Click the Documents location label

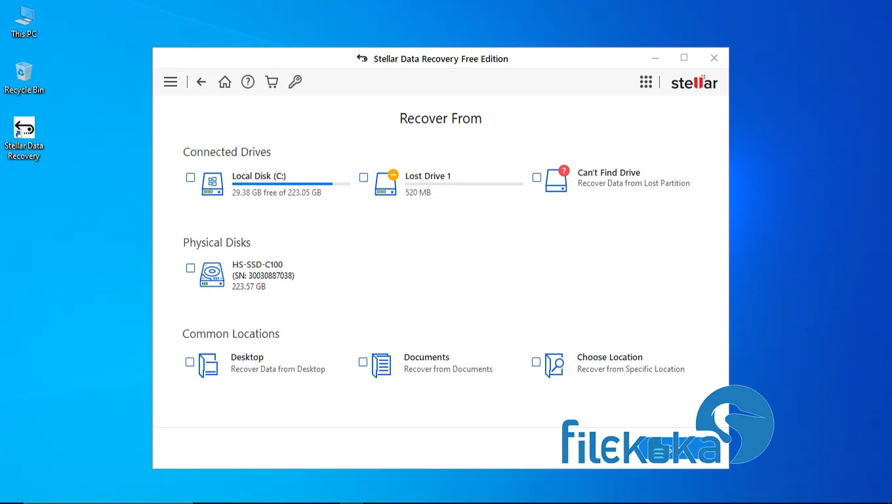click(426, 357)
